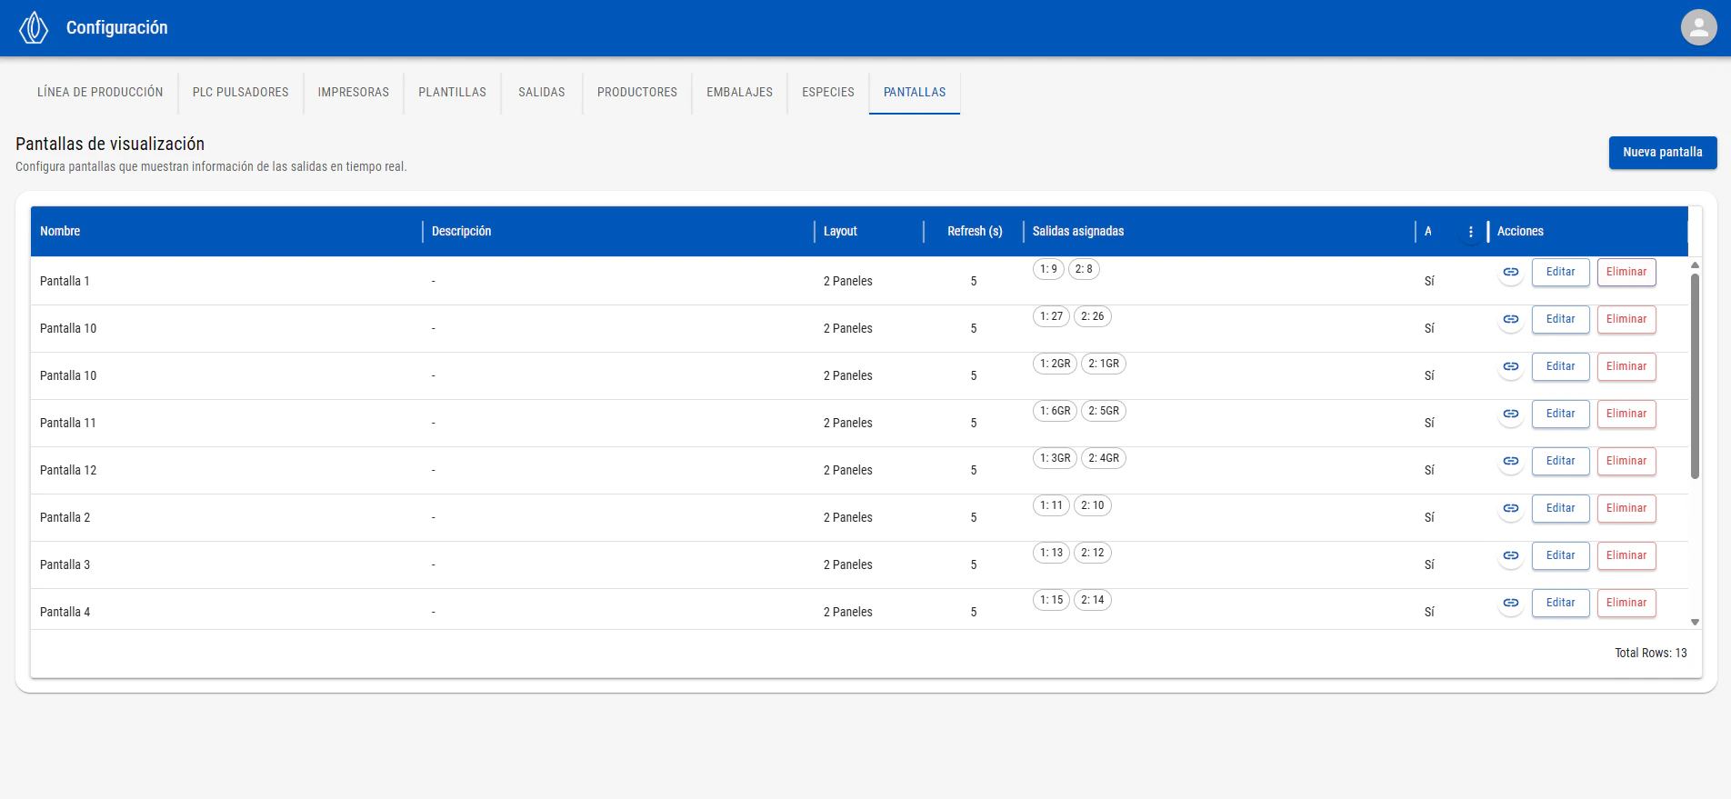Delete Pantalla 4
Screen dimensions: 1731x799
tap(1626, 603)
